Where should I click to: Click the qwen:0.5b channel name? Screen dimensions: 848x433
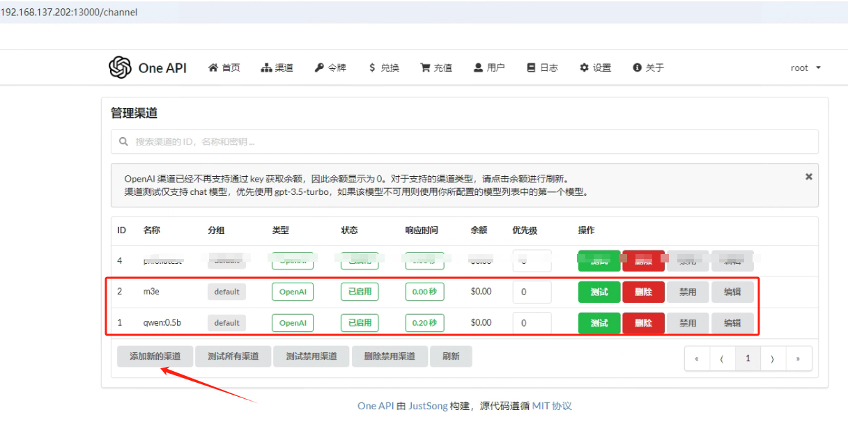click(162, 323)
